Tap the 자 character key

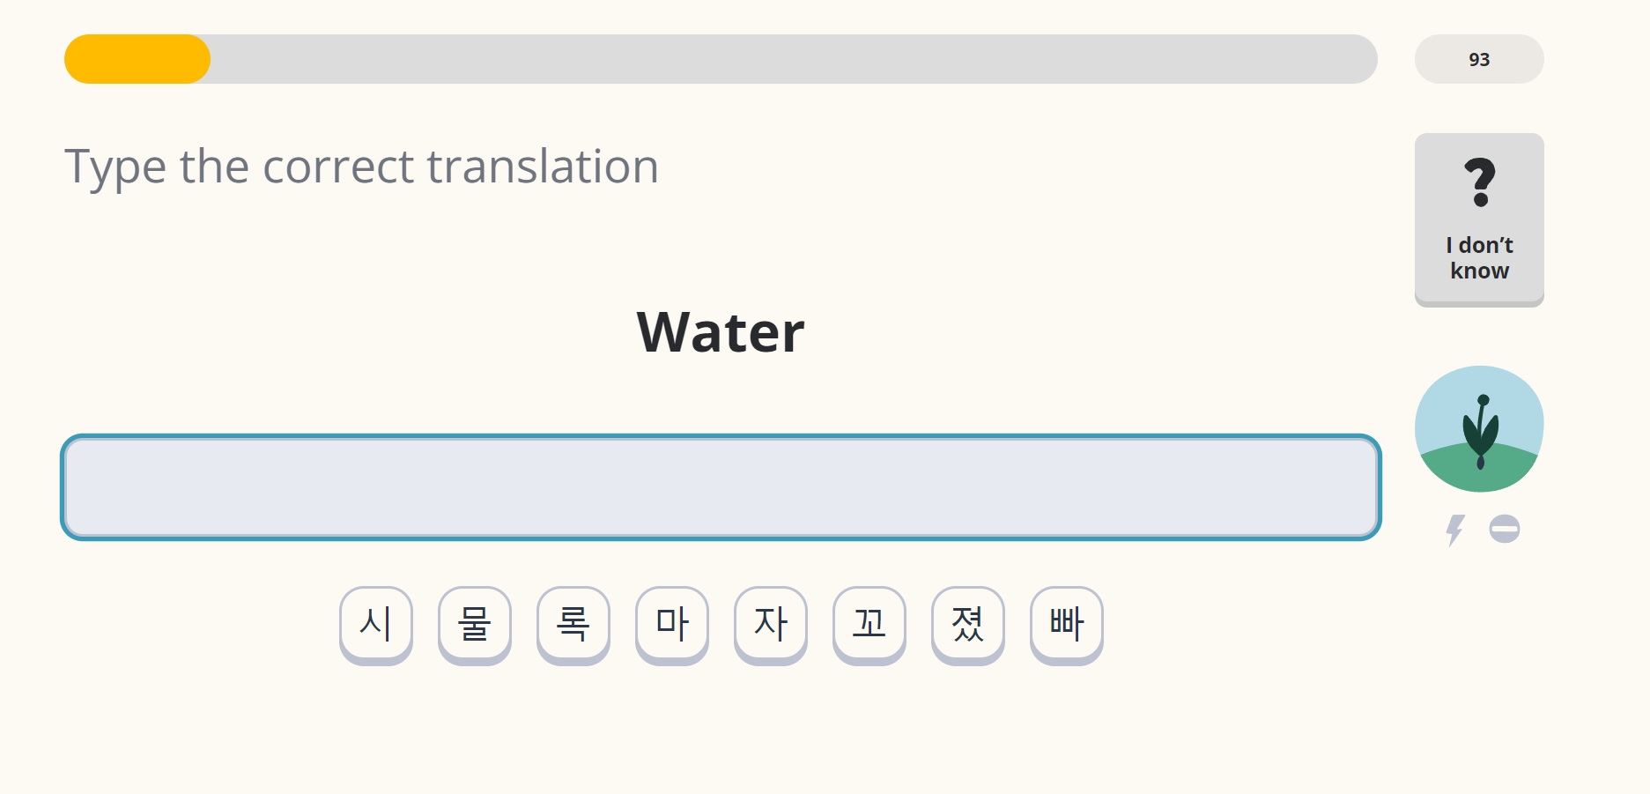pos(771,625)
